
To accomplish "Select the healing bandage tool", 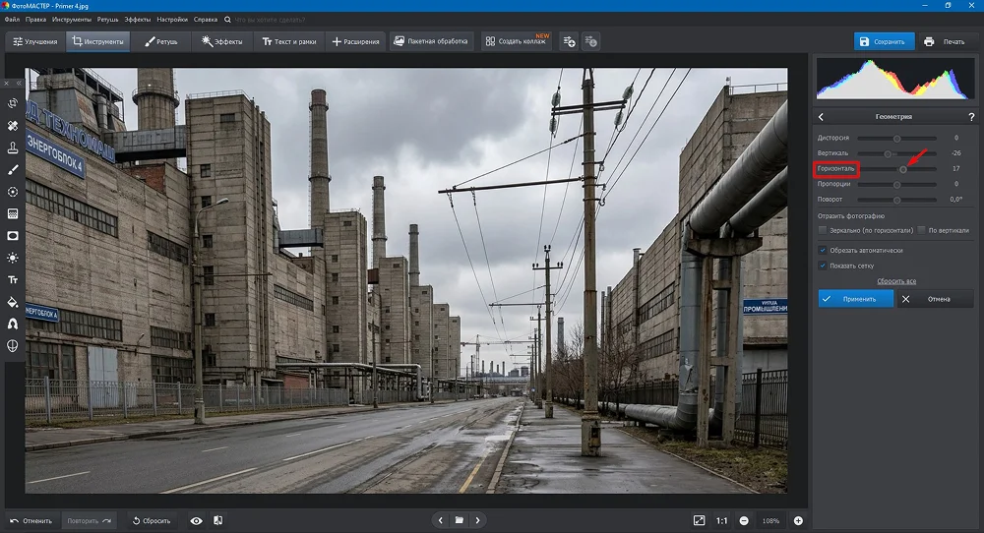I will pyautogui.click(x=13, y=126).
